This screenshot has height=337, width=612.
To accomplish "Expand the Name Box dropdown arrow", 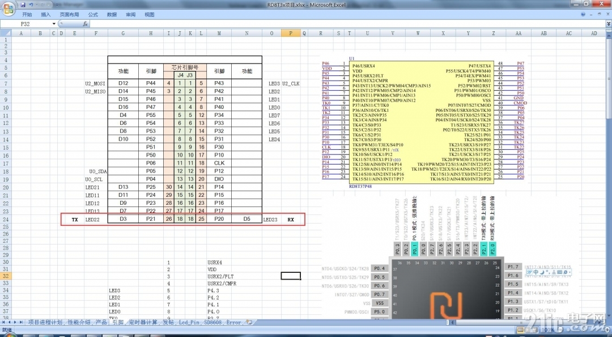I will (54, 24).
